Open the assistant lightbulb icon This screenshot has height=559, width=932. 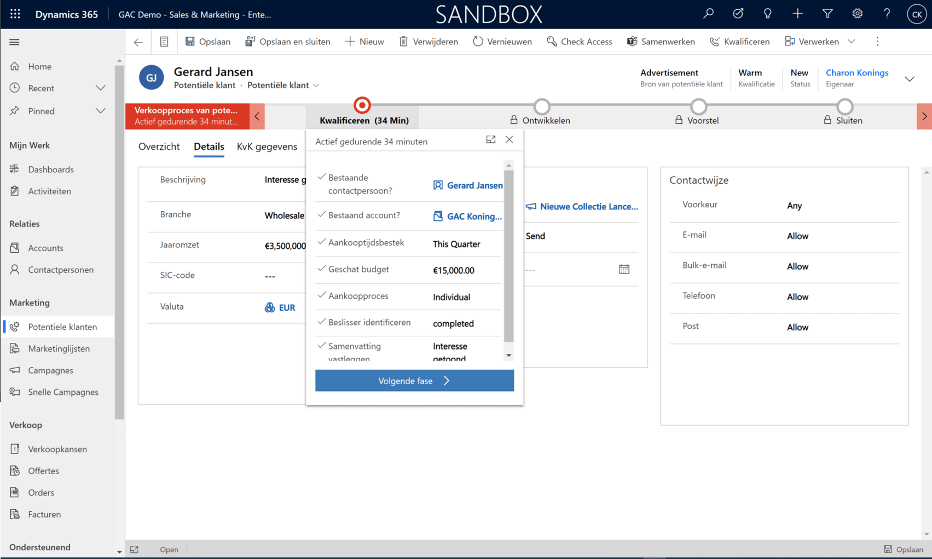coord(767,14)
